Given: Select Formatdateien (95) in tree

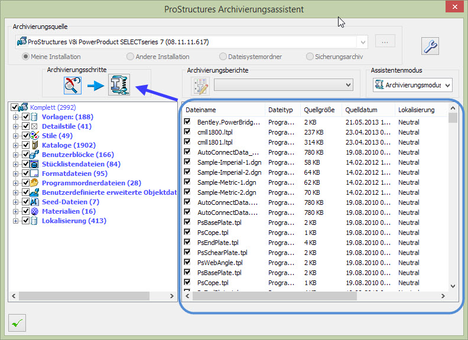Looking at the screenshot, I should click(74, 174).
